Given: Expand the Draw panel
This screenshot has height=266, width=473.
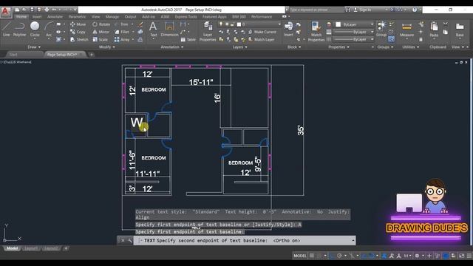Looking at the screenshot, I should (x=34, y=47).
